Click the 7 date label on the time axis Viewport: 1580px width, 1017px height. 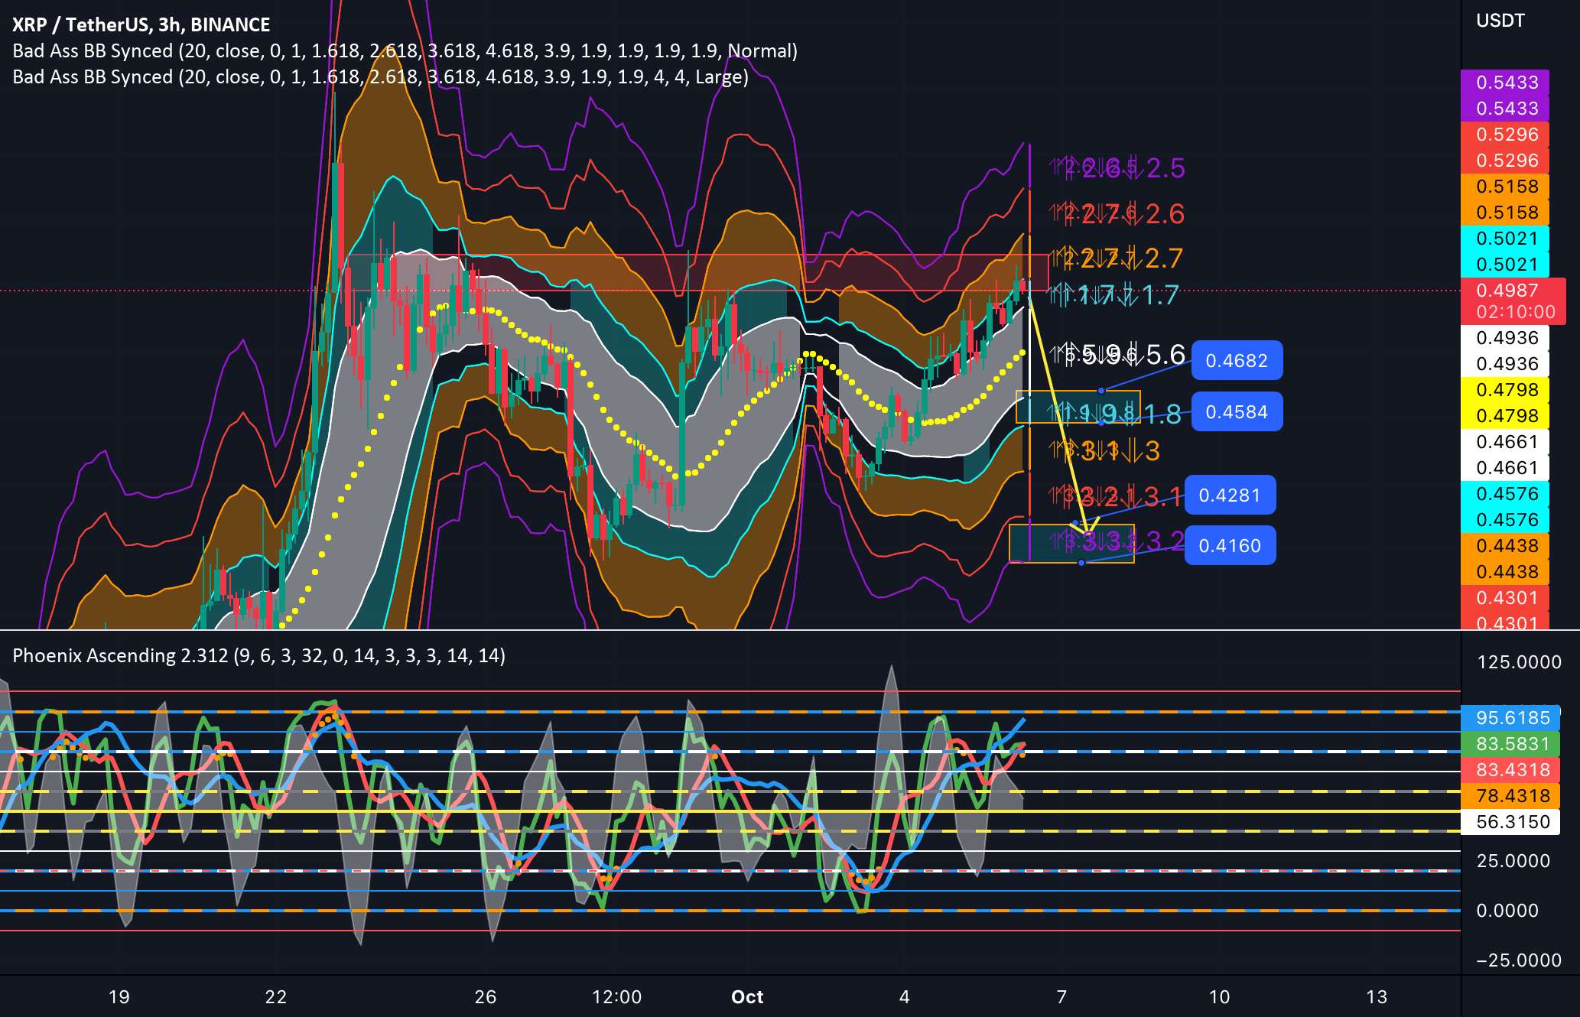1061,996
